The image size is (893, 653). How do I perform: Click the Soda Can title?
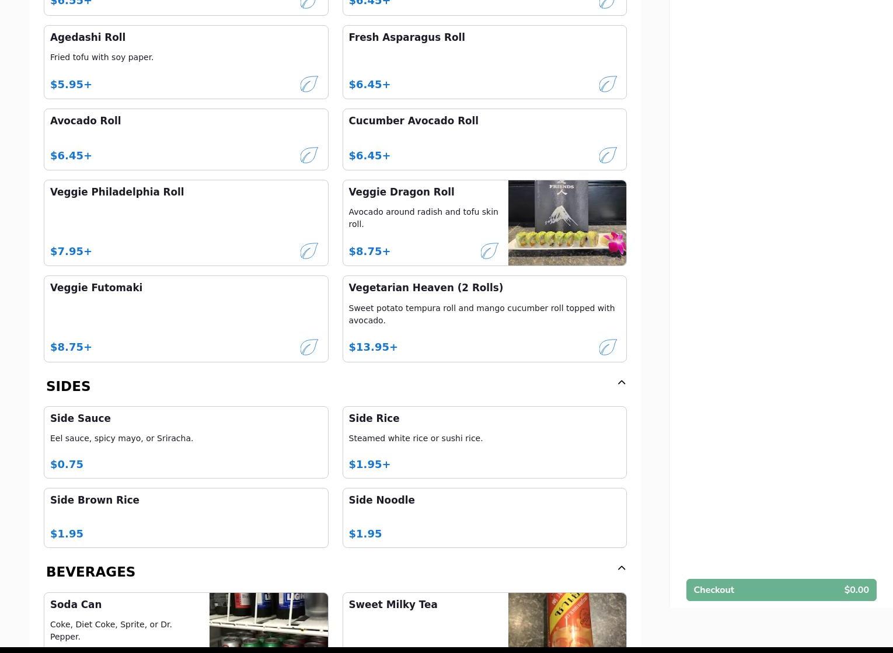(x=76, y=605)
